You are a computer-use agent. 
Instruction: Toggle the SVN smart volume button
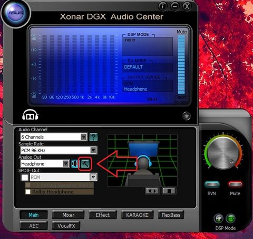212,185
